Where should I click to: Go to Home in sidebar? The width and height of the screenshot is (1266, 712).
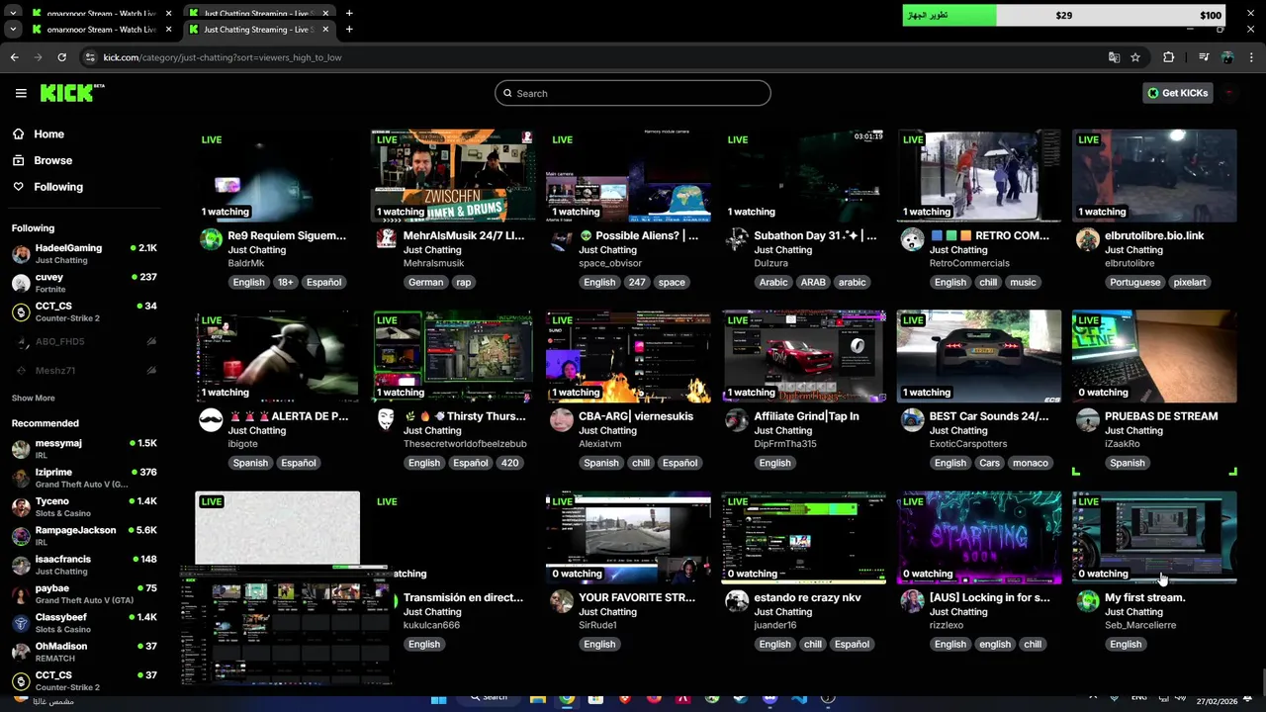tap(48, 134)
